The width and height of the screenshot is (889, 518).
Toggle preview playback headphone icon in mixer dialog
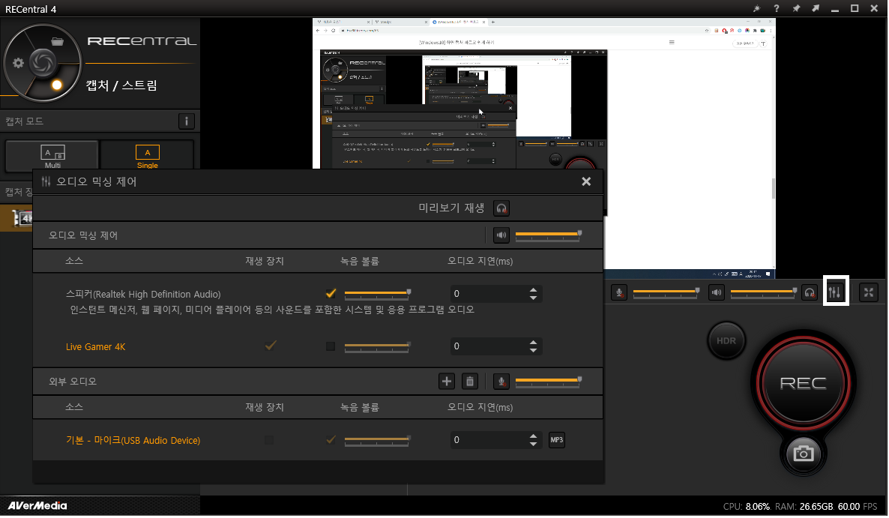(x=501, y=208)
